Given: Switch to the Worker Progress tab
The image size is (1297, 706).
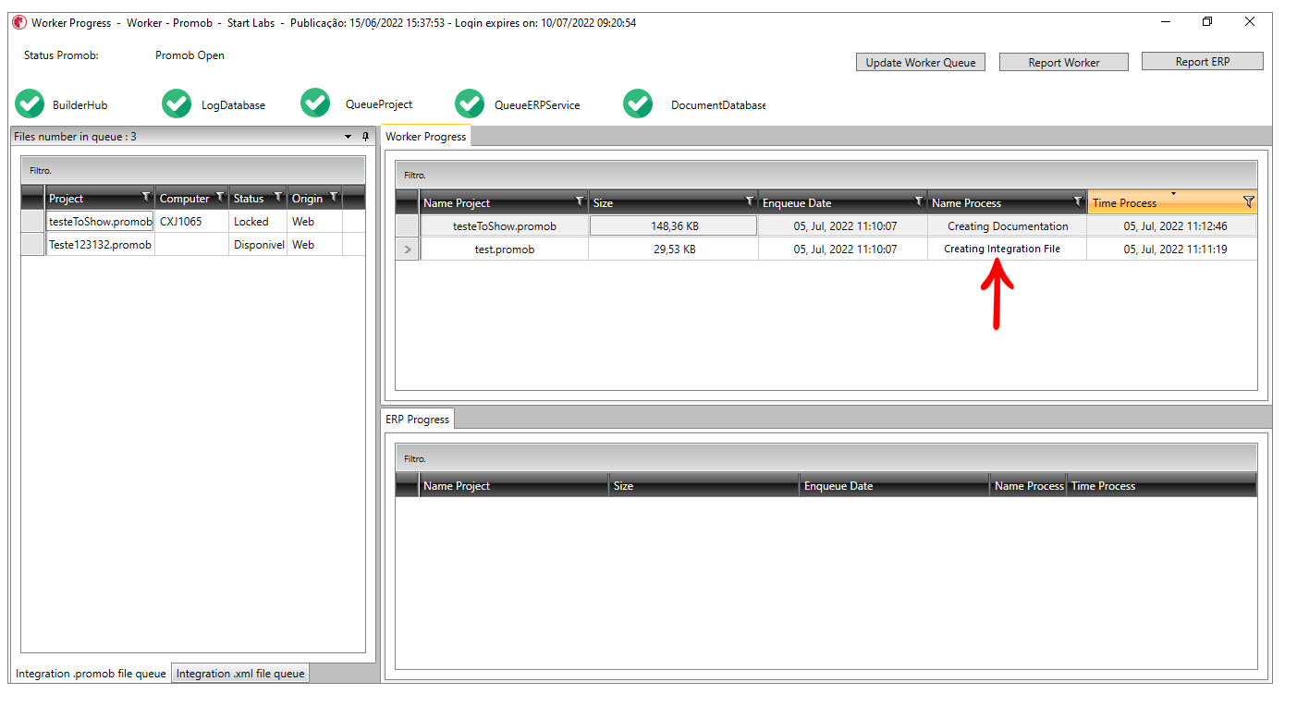Looking at the screenshot, I should coord(425,136).
